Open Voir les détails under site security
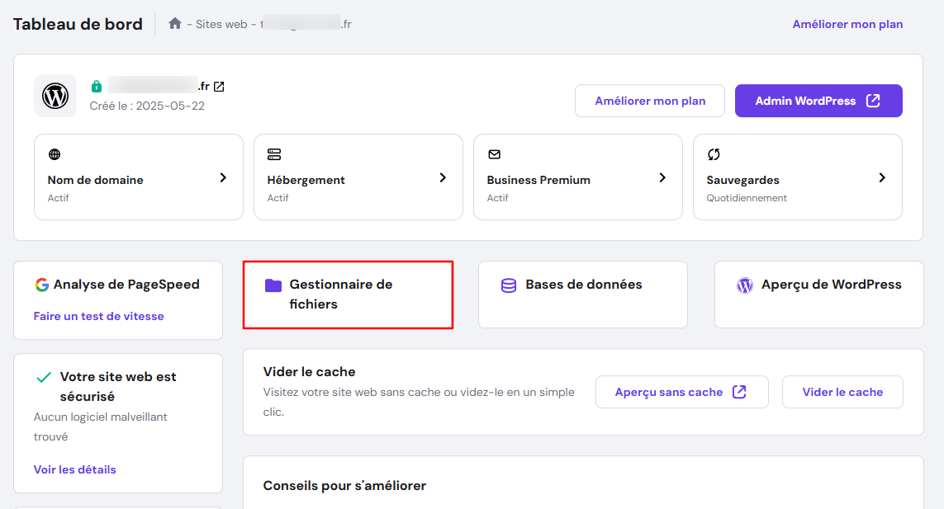Screen dimensions: 944x509 (74, 469)
